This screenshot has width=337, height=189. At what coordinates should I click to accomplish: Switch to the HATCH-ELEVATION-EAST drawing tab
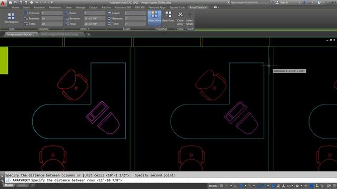[60, 34]
